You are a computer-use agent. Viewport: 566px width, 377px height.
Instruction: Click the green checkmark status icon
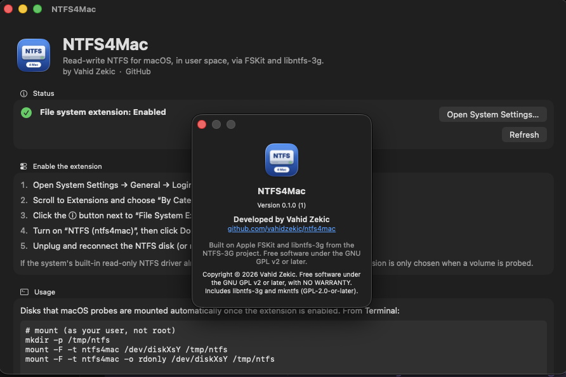pyautogui.click(x=27, y=113)
